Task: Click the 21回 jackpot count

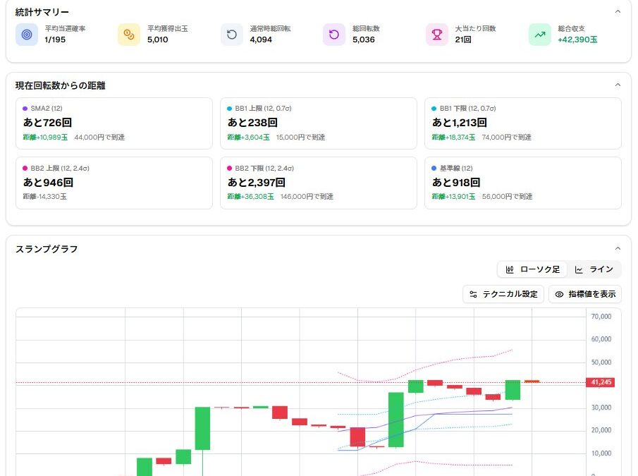Action: (463, 39)
